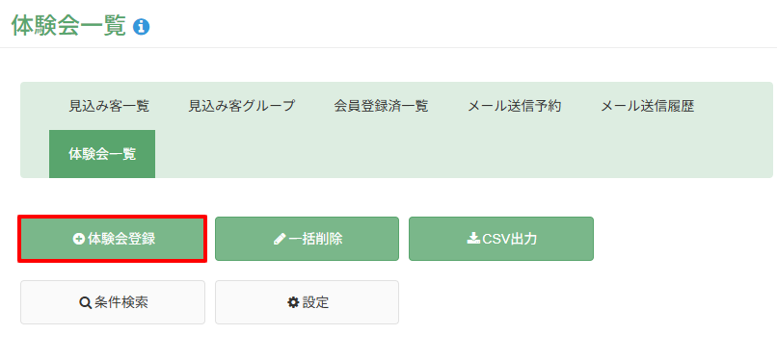777x361 pixels.
Task: View the メール送信履歴 tab
Action: tap(647, 106)
